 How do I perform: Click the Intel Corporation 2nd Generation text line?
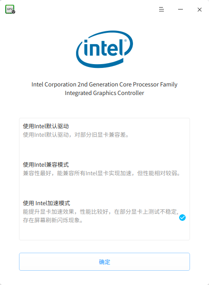(x=104, y=85)
